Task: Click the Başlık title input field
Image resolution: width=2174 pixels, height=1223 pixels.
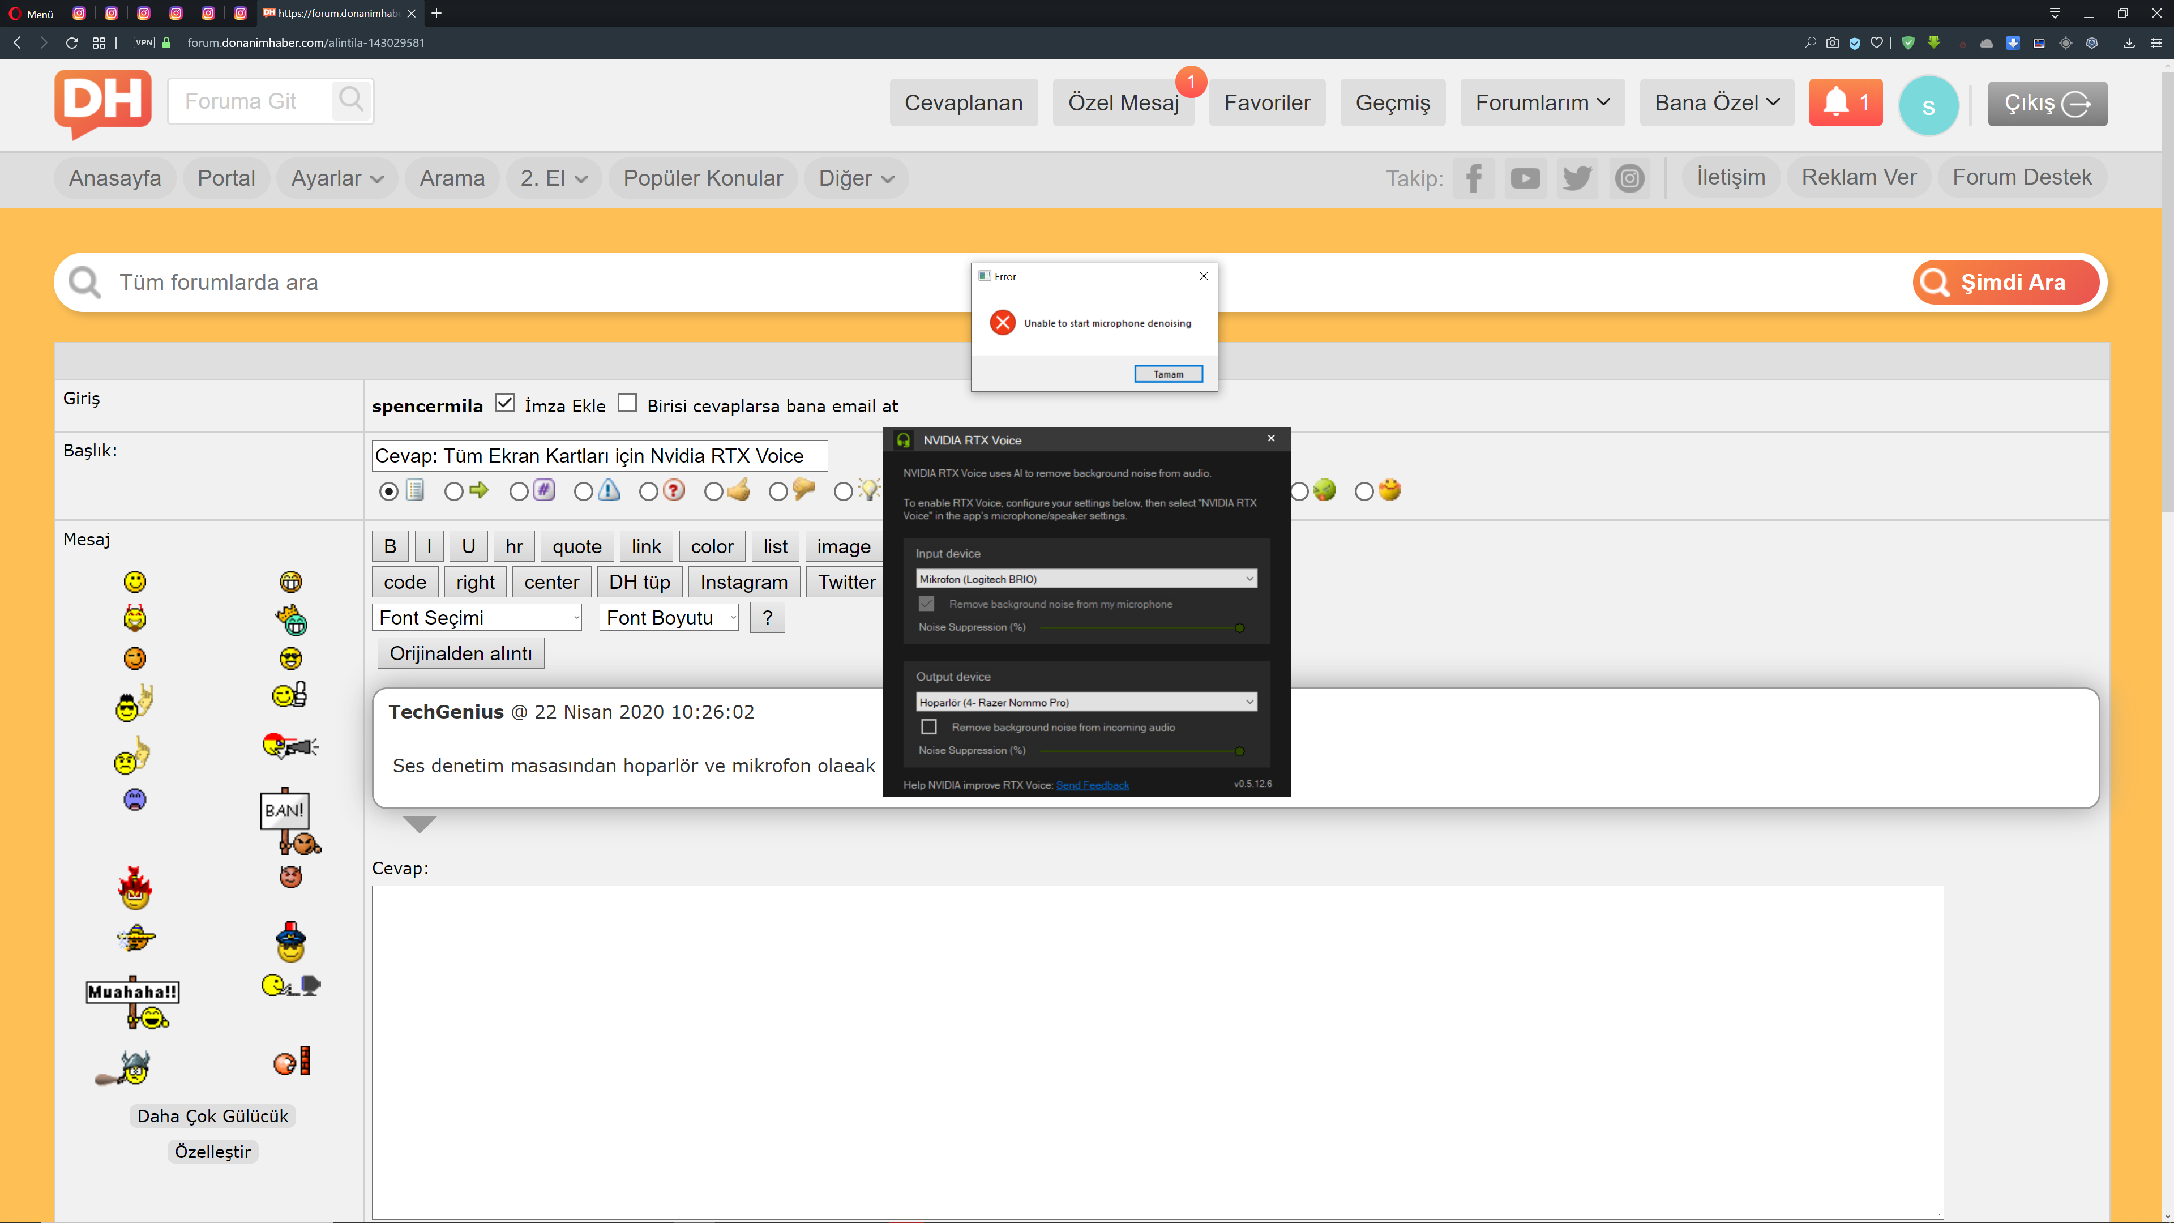Action: tap(599, 456)
